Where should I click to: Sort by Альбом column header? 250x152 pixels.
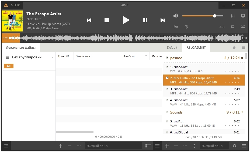(135, 56)
